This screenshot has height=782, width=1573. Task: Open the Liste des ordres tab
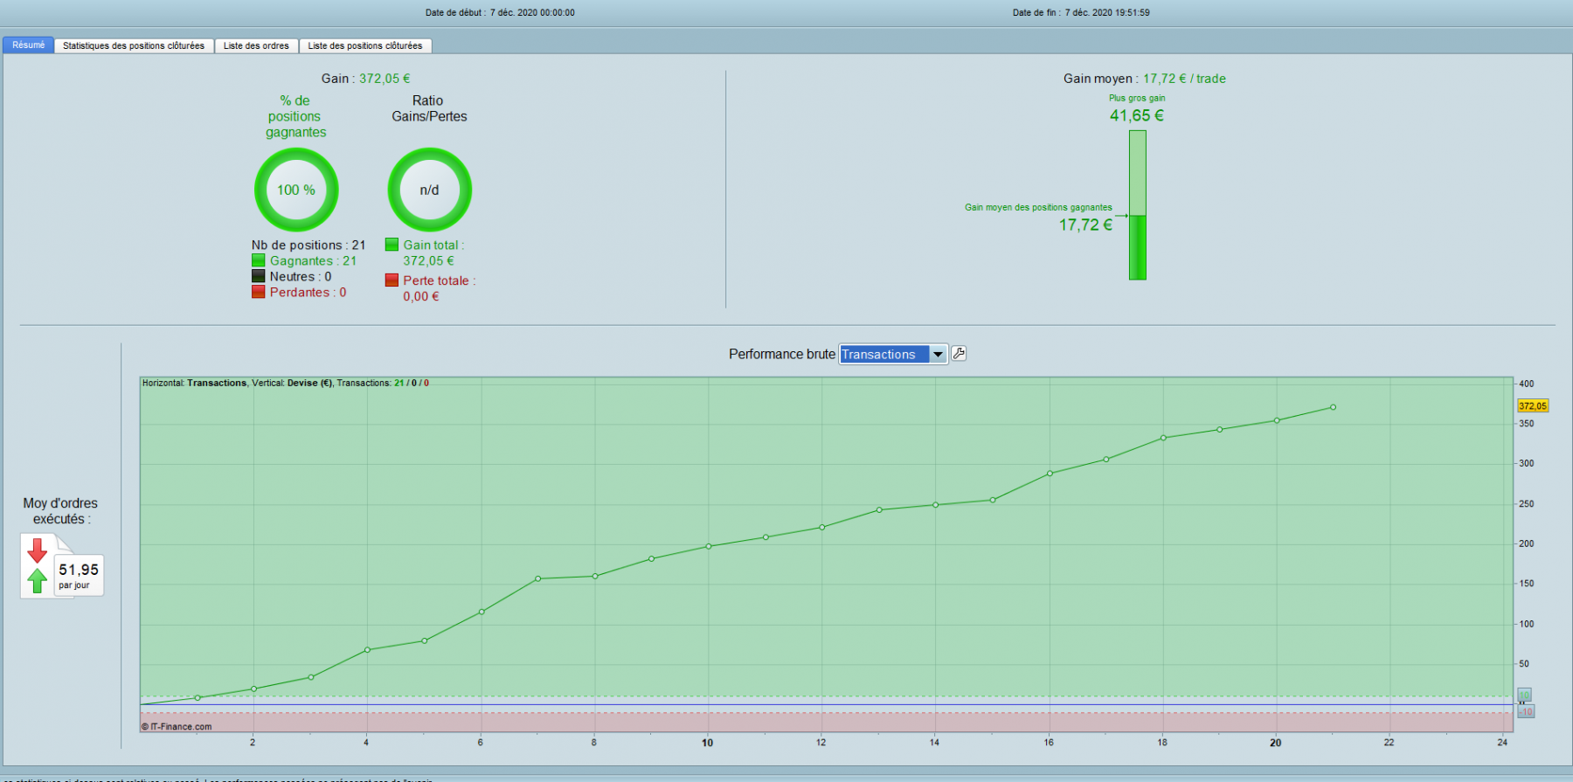256,45
